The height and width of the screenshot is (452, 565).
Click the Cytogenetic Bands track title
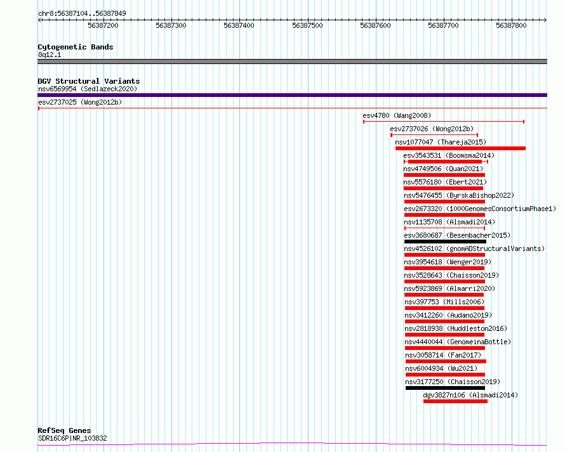coord(76,47)
